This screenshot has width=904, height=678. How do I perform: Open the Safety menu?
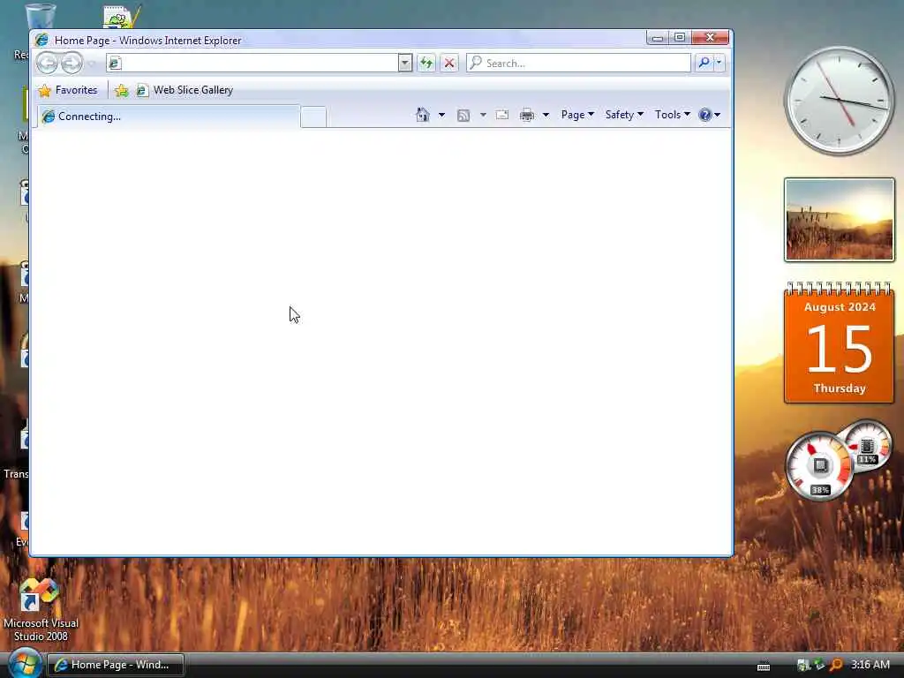tap(624, 115)
